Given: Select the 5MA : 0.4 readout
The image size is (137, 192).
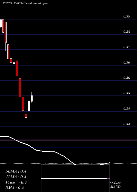Looking at the screenshot, I should pos(15,188).
